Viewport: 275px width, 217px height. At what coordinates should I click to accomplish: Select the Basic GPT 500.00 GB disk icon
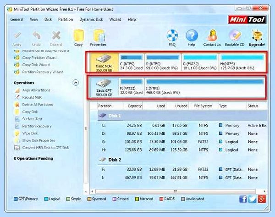pyautogui.click(x=104, y=83)
